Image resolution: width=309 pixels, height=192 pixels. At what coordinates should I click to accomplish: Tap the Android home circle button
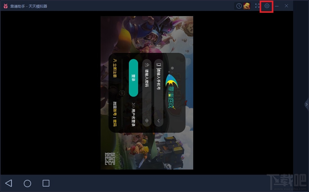click(27, 183)
